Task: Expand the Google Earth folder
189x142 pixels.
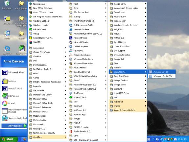Action: pyautogui.click(x=128, y=4)
